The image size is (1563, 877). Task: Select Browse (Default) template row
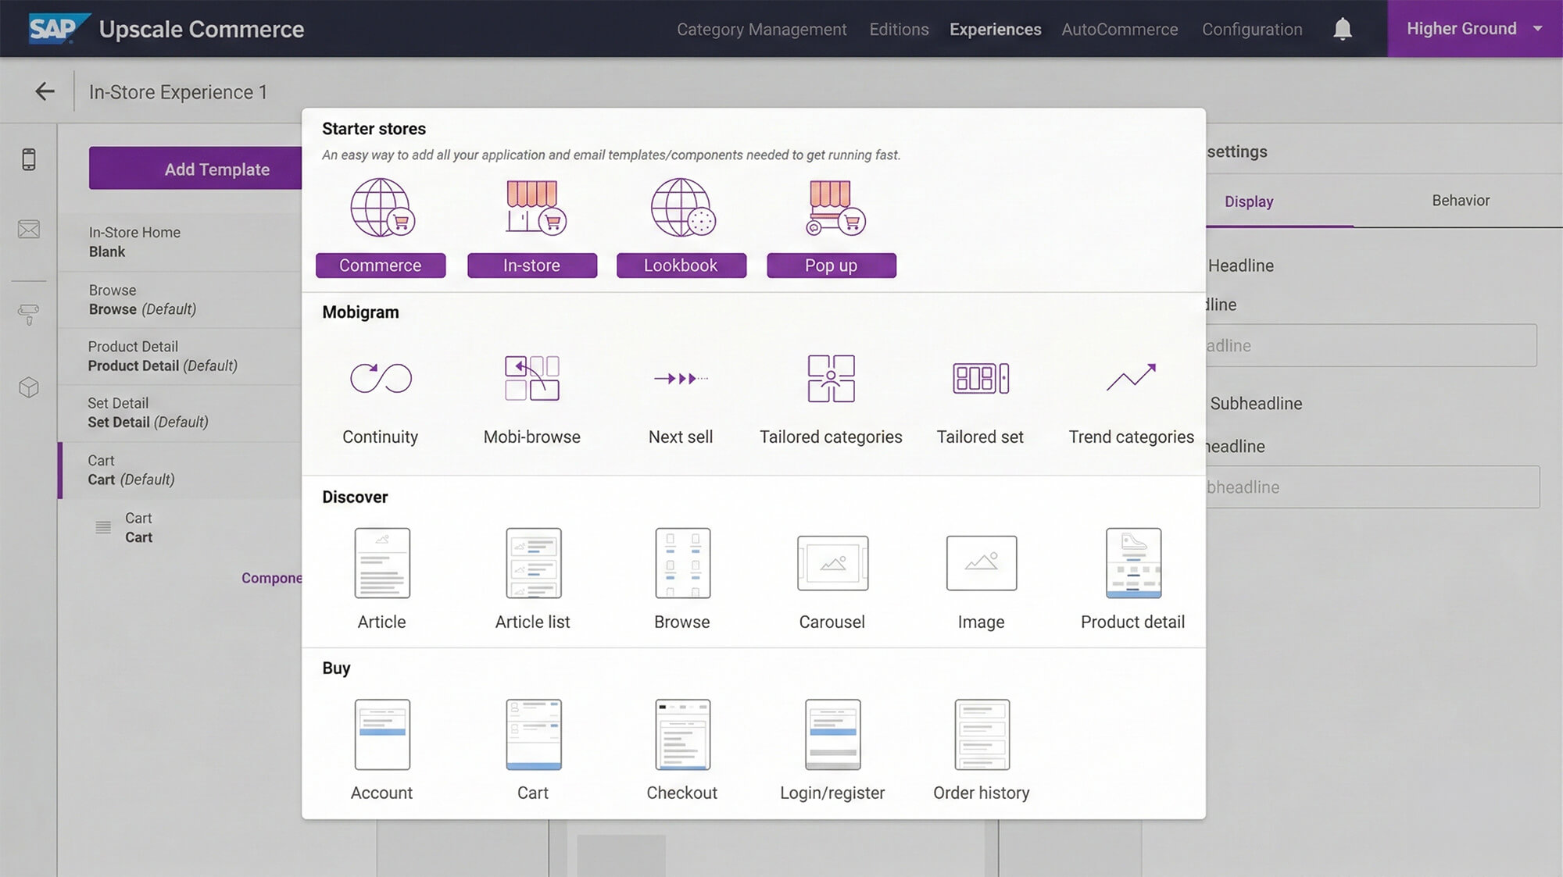(x=181, y=300)
